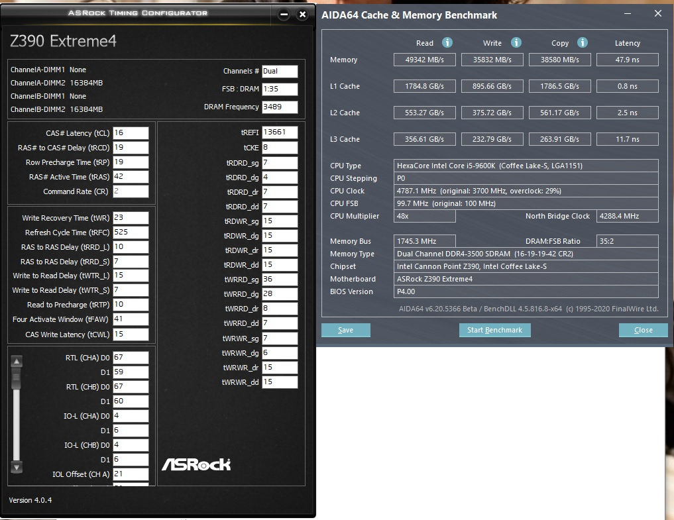The height and width of the screenshot is (520, 674).
Task: Click the Memory Copy result 38580 MB/s
Action: [x=559, y=60]
